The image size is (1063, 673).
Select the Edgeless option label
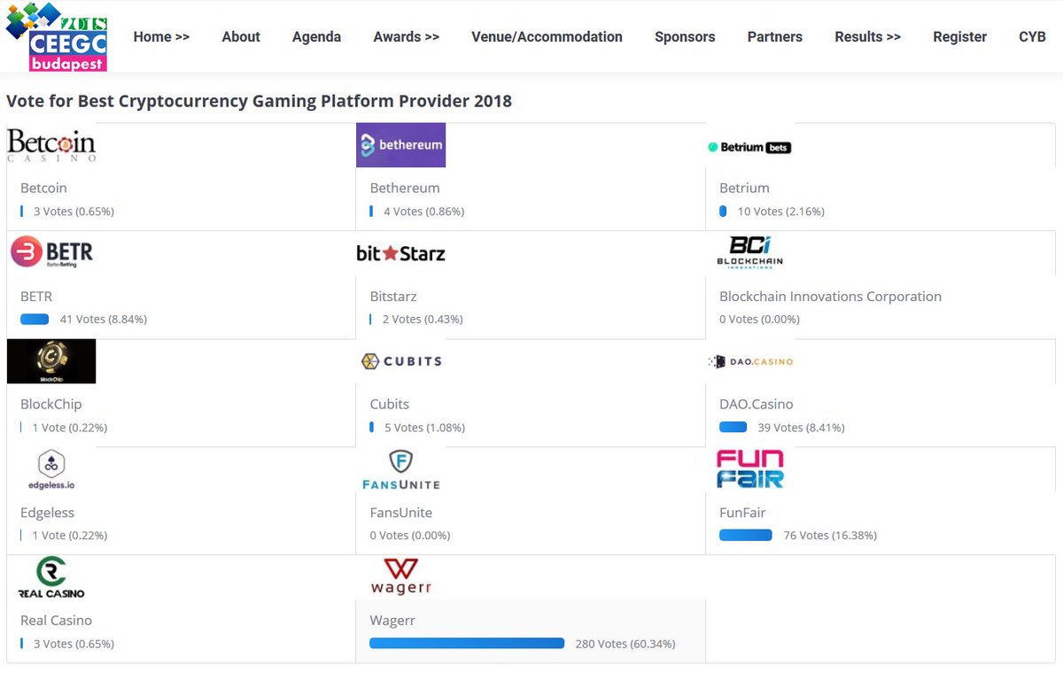47,512
